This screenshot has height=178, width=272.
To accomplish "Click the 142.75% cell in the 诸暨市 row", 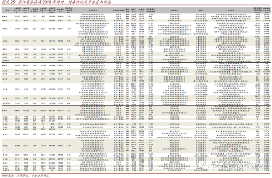I will tap(52, 49).
